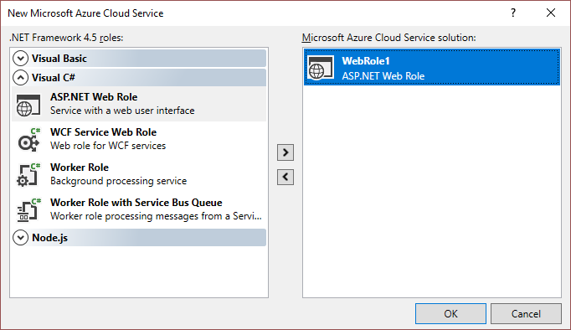571x330 pixels.
Task: Click the Cancel button
Action: pyautogui.click(x=526, y=313)
